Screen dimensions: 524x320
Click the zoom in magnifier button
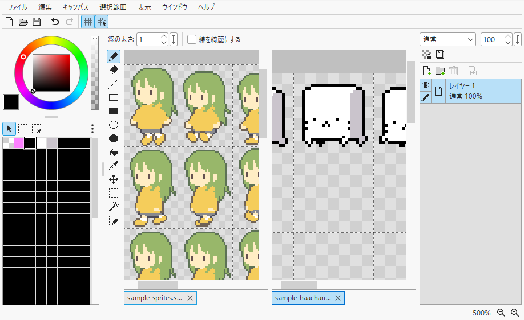point(514,313)
